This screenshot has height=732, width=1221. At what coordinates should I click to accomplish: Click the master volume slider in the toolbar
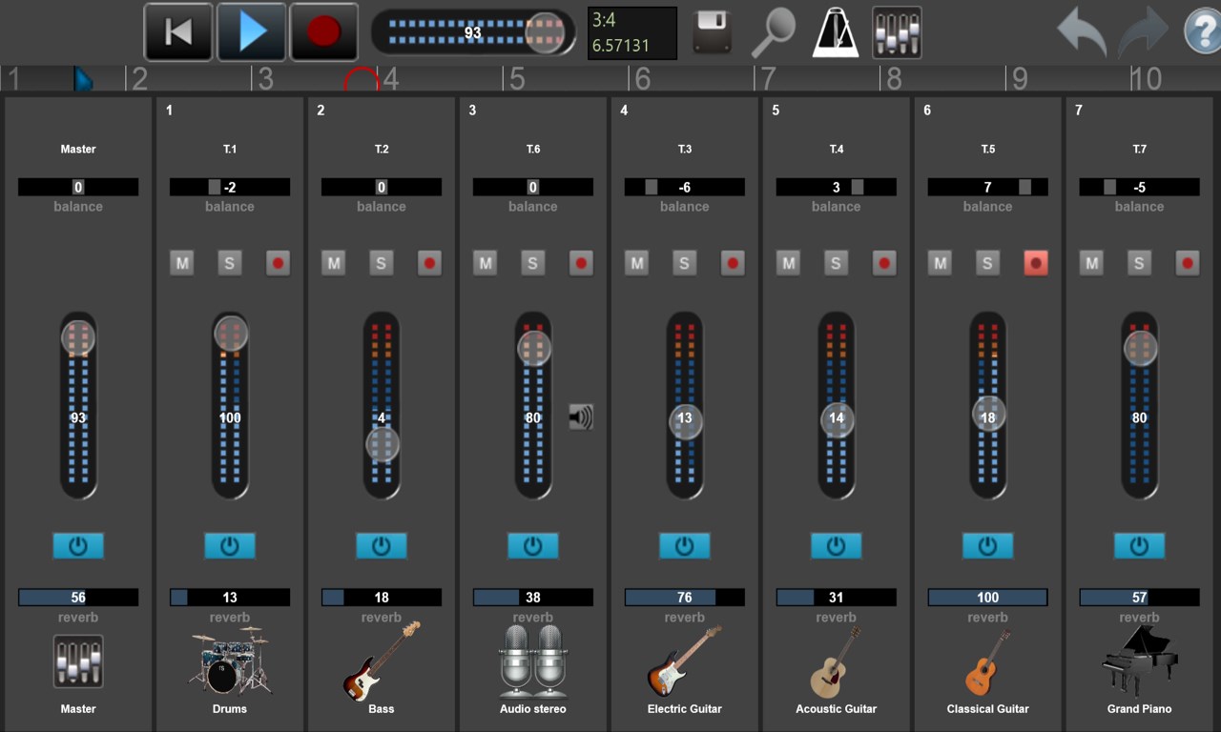tap(544, 31)
